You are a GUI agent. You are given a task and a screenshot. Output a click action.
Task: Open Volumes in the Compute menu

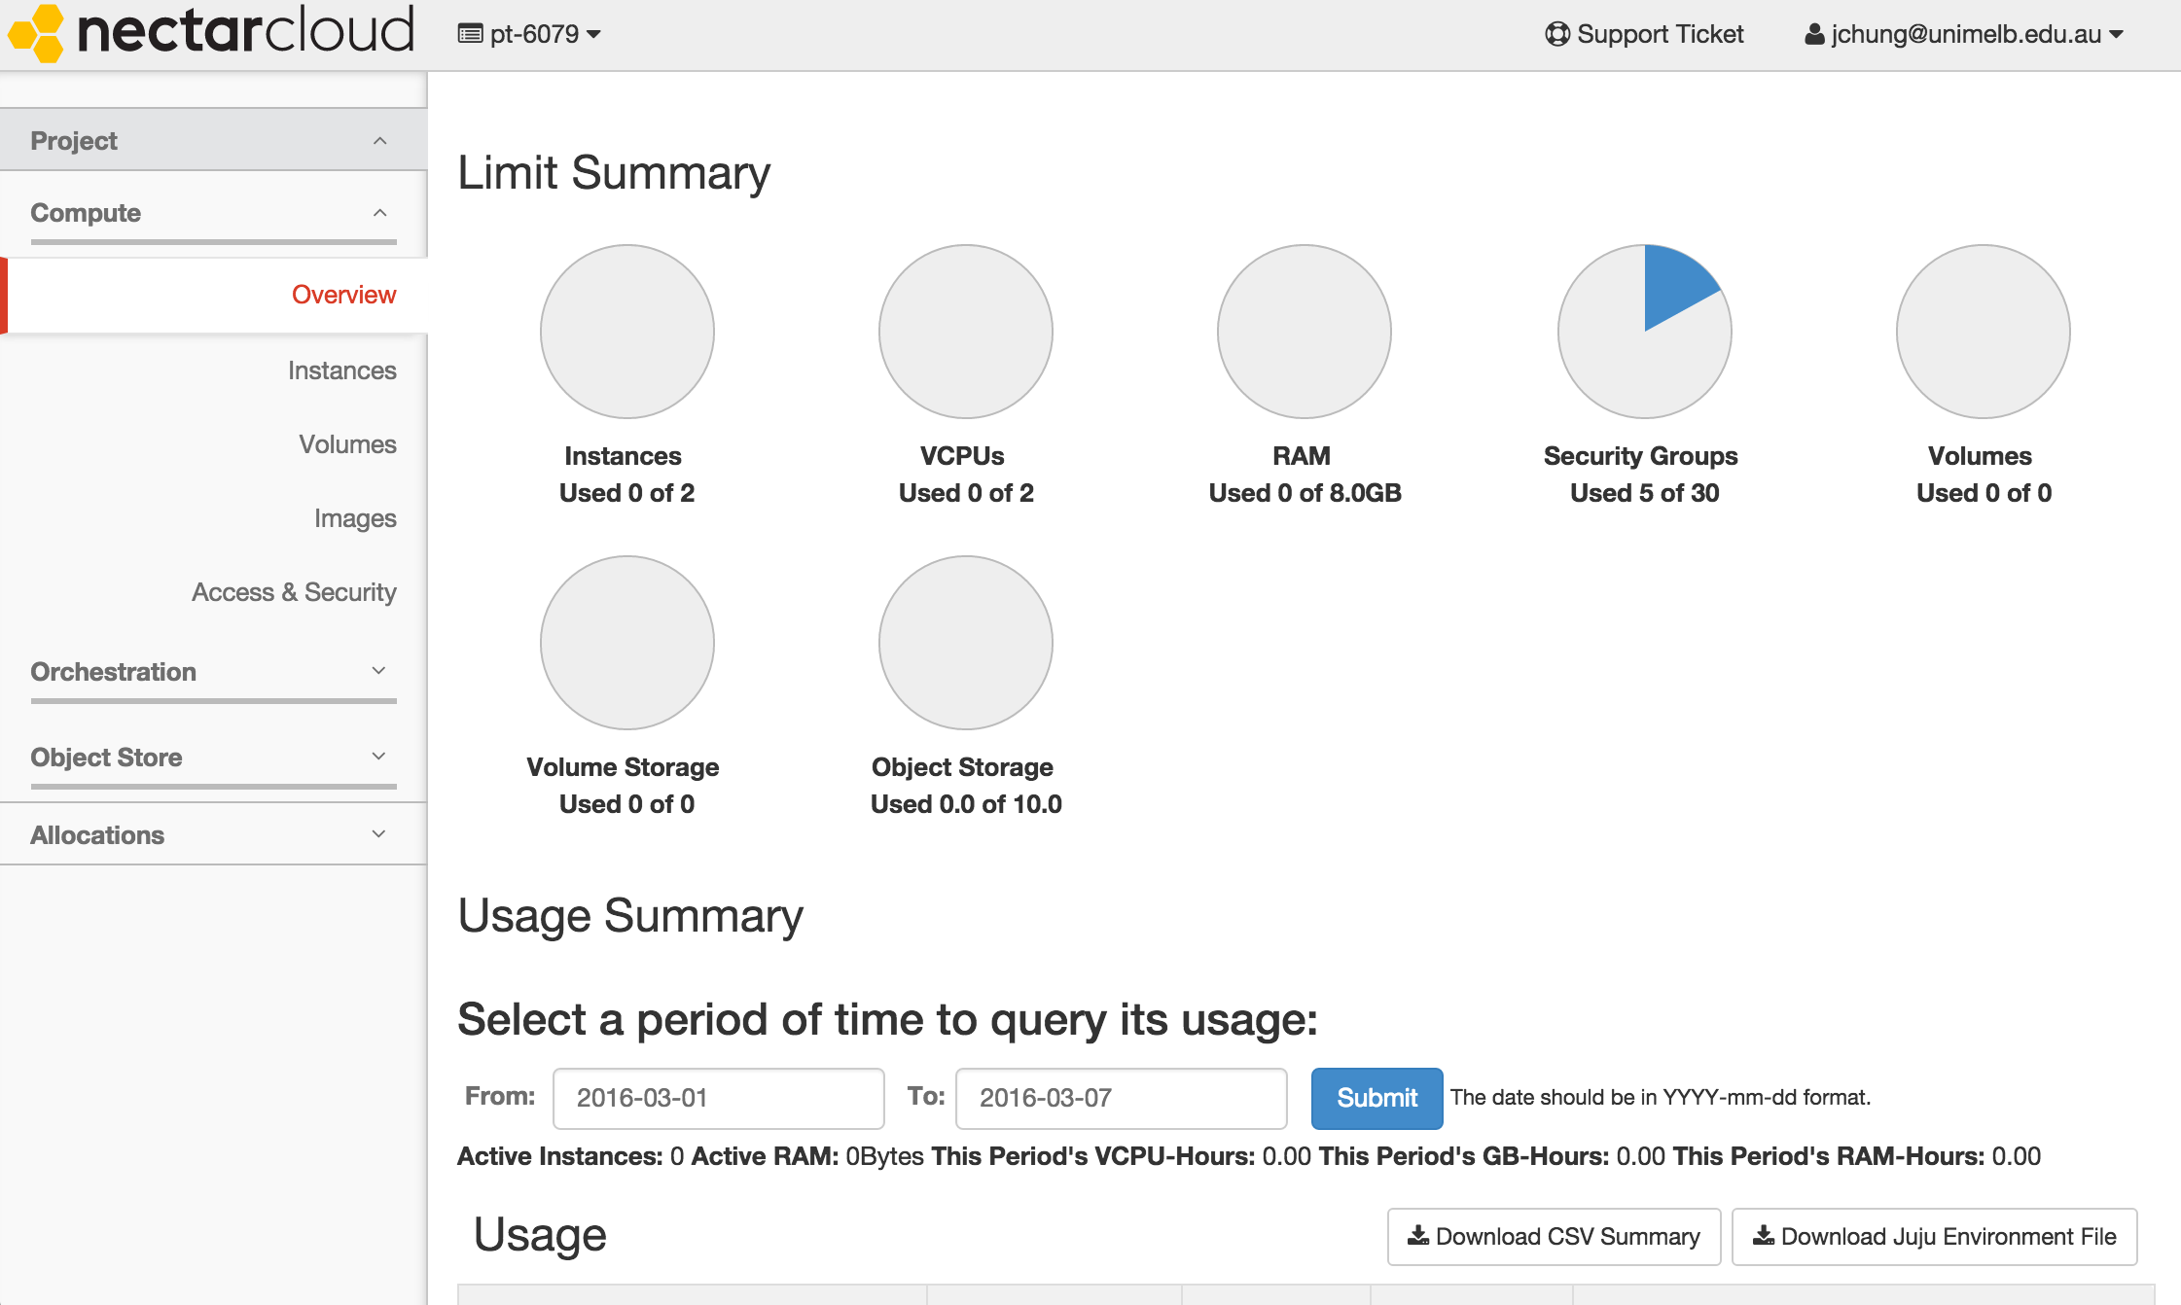pyautogui.click(x=347, y=444)
